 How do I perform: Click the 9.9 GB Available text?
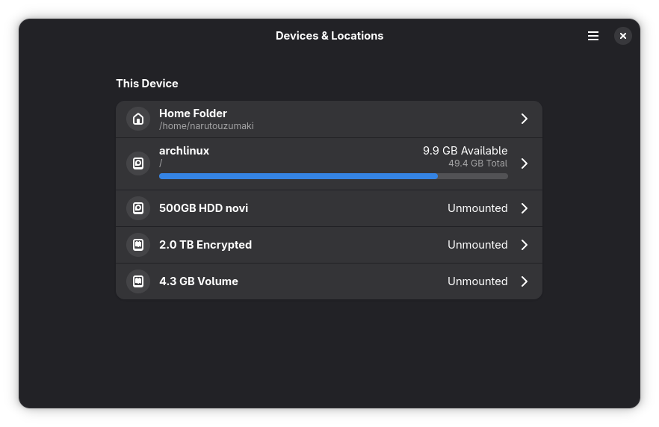click(465, 151)
